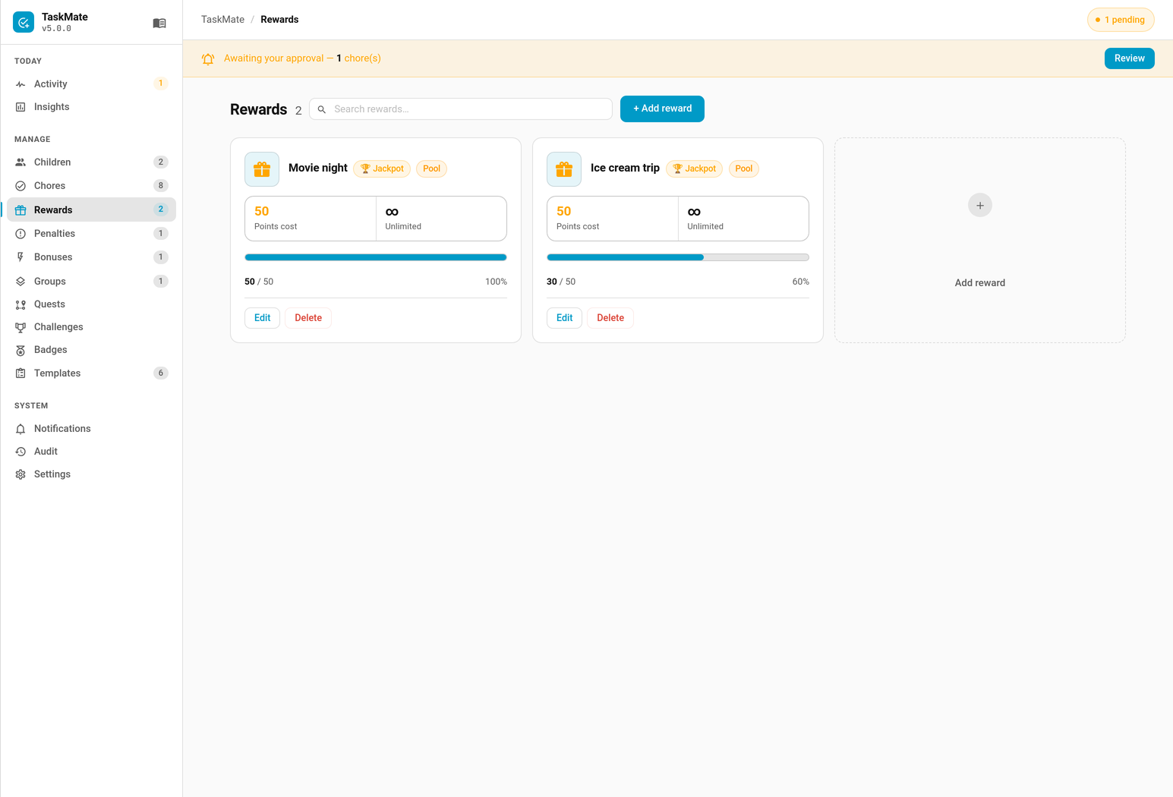
Task: Click the Bonuses lightning icon
Action: point(20,257)
